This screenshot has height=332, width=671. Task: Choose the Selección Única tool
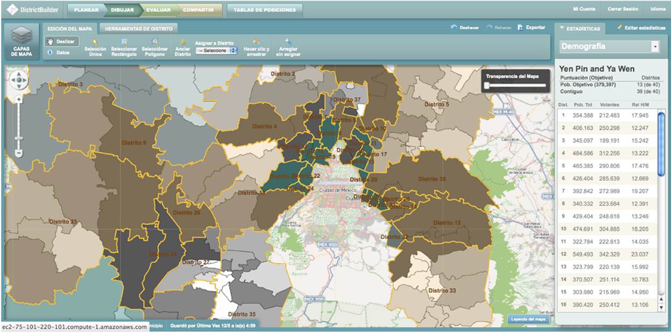95,48
